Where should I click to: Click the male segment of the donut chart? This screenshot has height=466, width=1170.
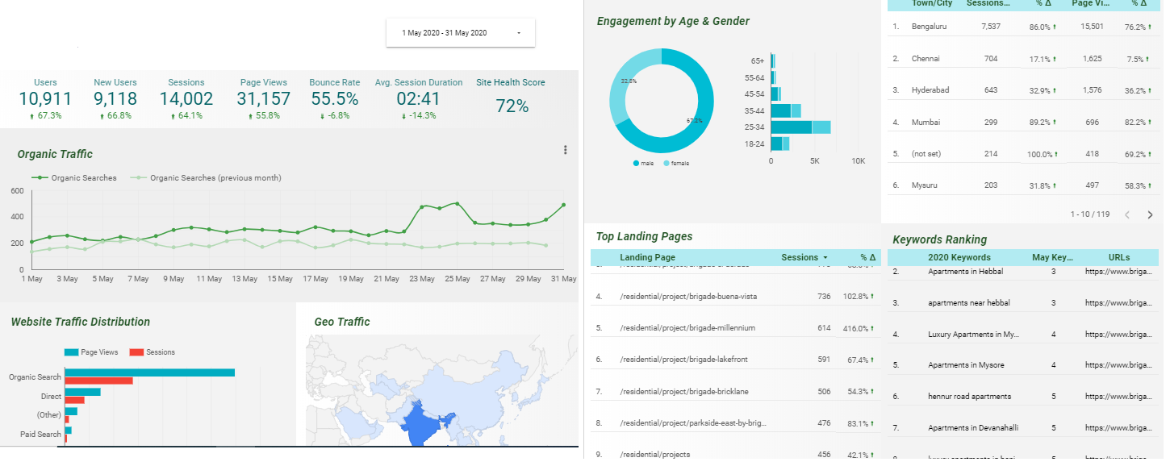(x=699, y=121)
